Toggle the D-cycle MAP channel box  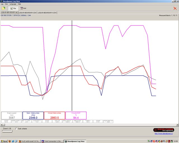coord(76,116)
